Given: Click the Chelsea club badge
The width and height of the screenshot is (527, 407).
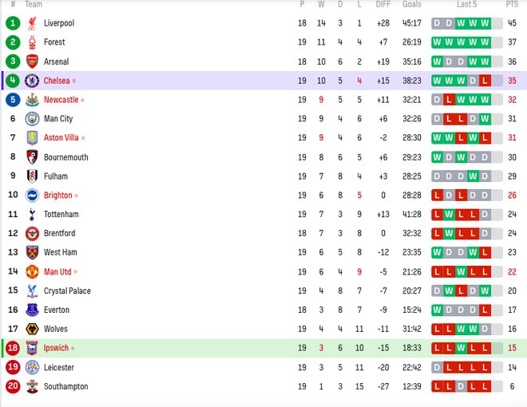Looking at the screenshot, I should pos(32,81).
